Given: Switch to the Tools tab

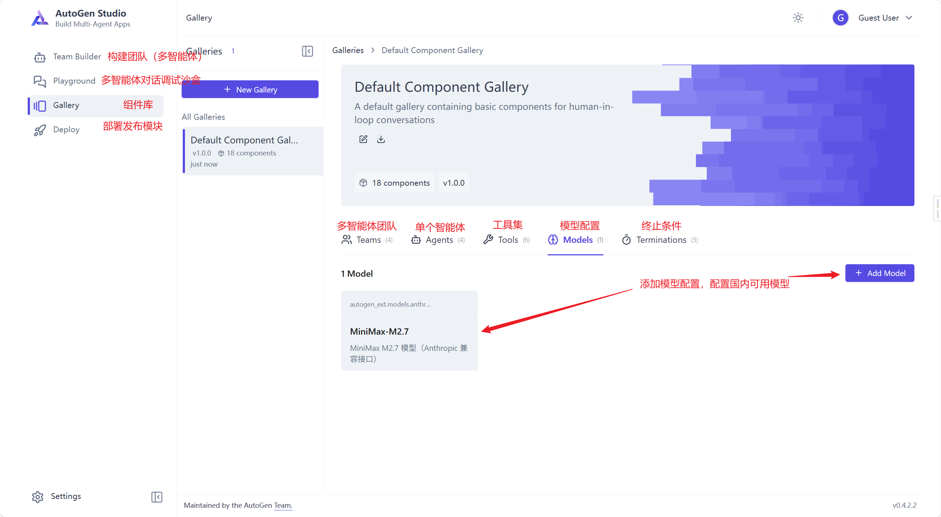Looking at the screenshot, I should click(506, 240).
